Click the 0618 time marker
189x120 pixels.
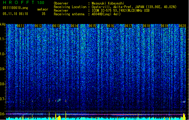point(146,26)
